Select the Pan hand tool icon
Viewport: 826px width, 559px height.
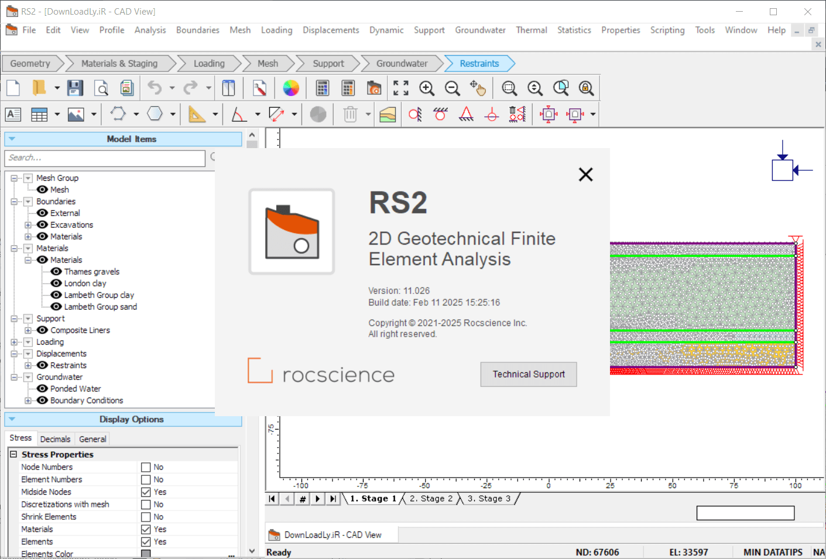click(x=478, y=88)
